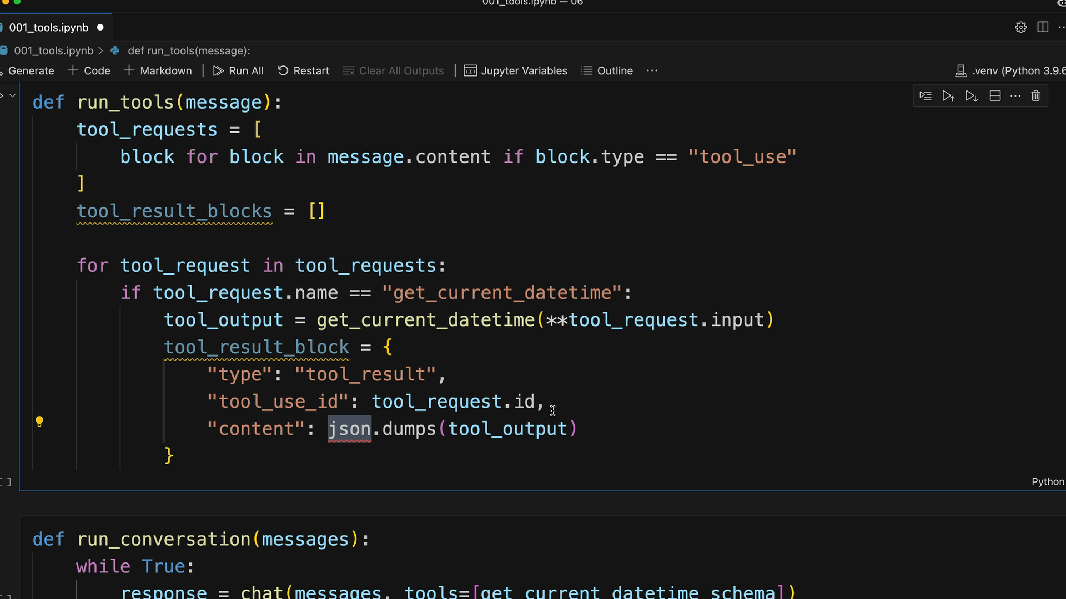Run this cell and all below
Screen dimensions: 1066x599
click(971, 96)
